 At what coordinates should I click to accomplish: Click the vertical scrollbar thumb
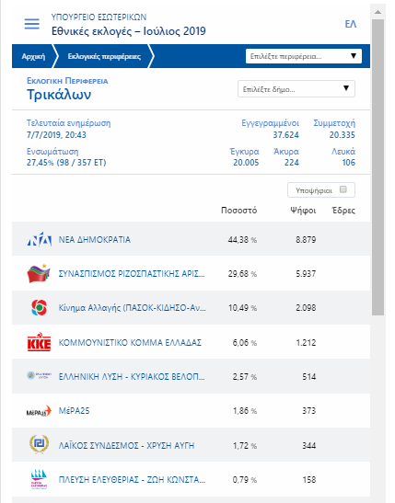[x=378, y=166]
